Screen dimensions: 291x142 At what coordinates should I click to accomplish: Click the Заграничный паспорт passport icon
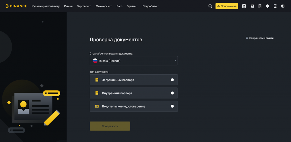(x=97, y=80)
